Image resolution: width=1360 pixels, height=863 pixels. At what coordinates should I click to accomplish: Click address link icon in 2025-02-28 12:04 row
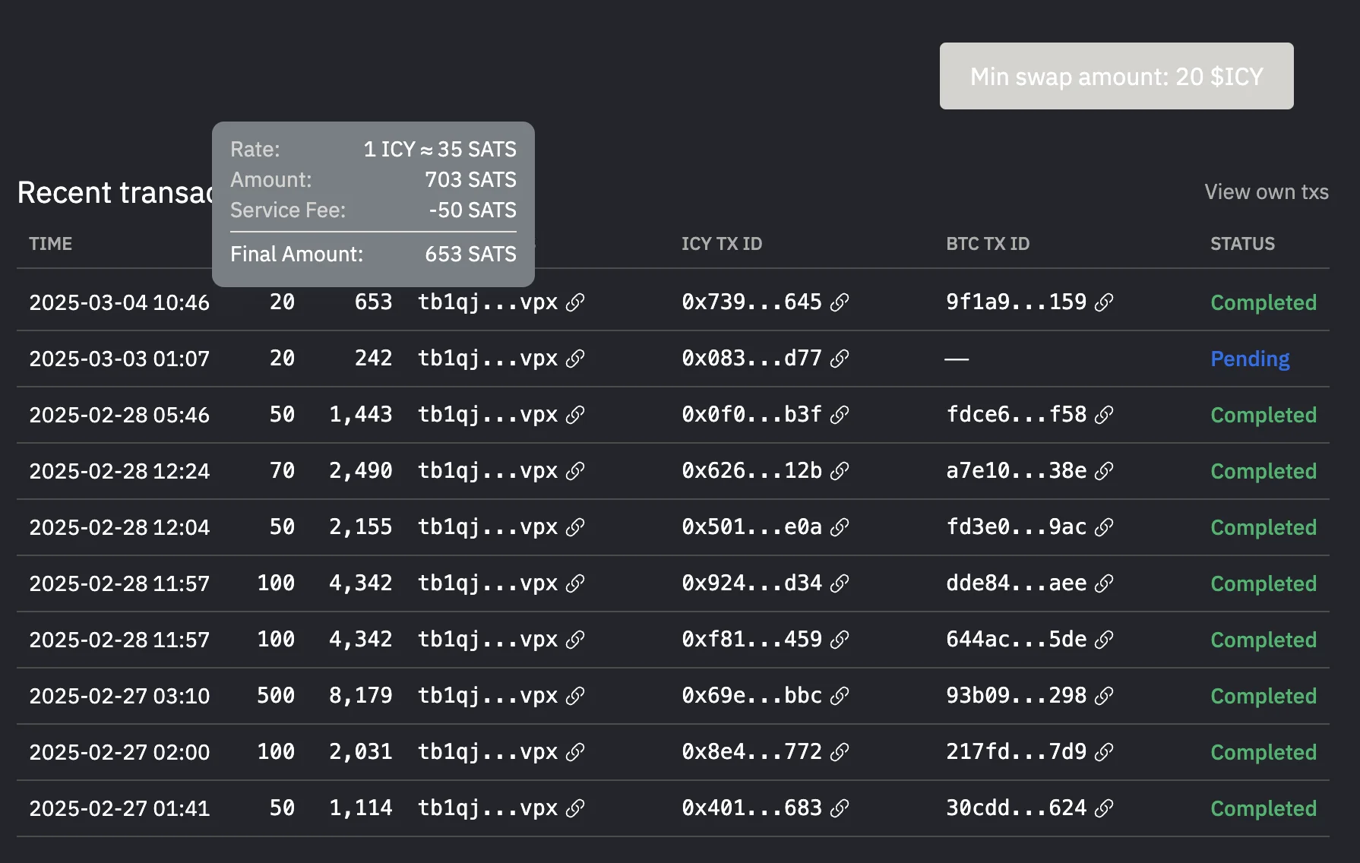click(575, 527)
